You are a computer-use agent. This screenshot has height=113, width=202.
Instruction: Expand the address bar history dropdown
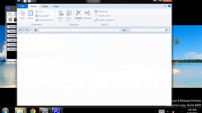tap(120, 30)
